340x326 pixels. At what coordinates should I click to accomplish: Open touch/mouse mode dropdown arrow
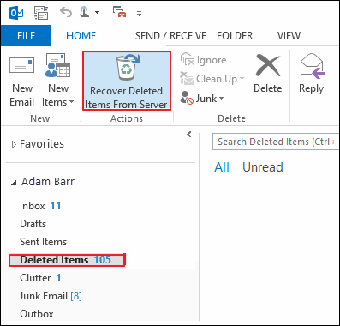tap(97, 13)
